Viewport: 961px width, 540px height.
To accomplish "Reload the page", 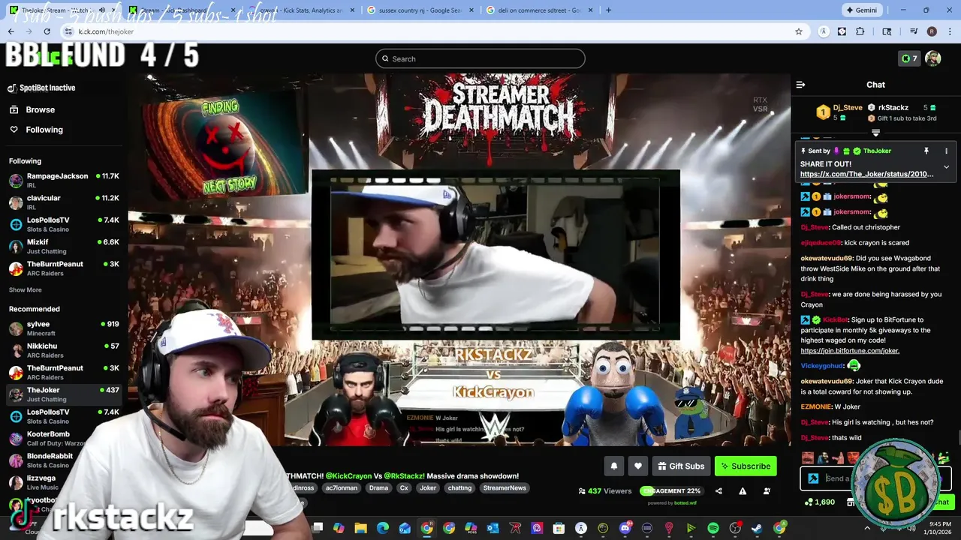I will (47, 31).
